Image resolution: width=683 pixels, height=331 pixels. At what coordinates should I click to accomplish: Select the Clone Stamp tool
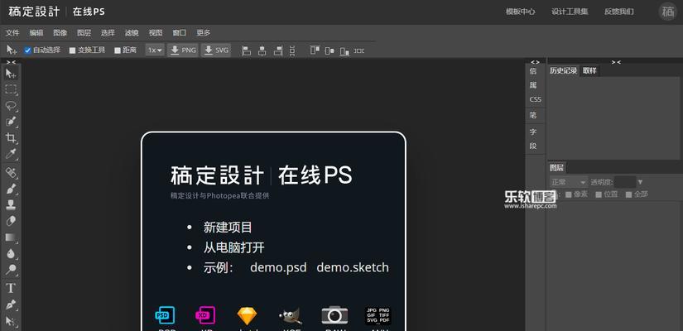point(11,204)
